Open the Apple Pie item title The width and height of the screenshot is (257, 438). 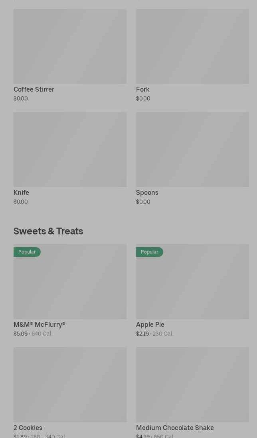150,324
